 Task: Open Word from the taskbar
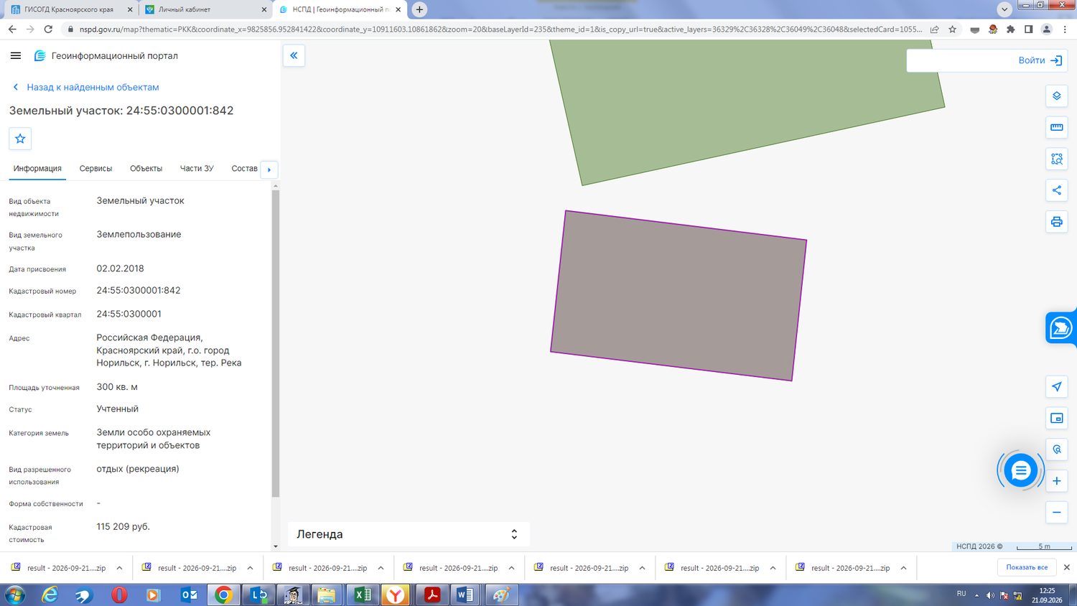coord(465,595)
